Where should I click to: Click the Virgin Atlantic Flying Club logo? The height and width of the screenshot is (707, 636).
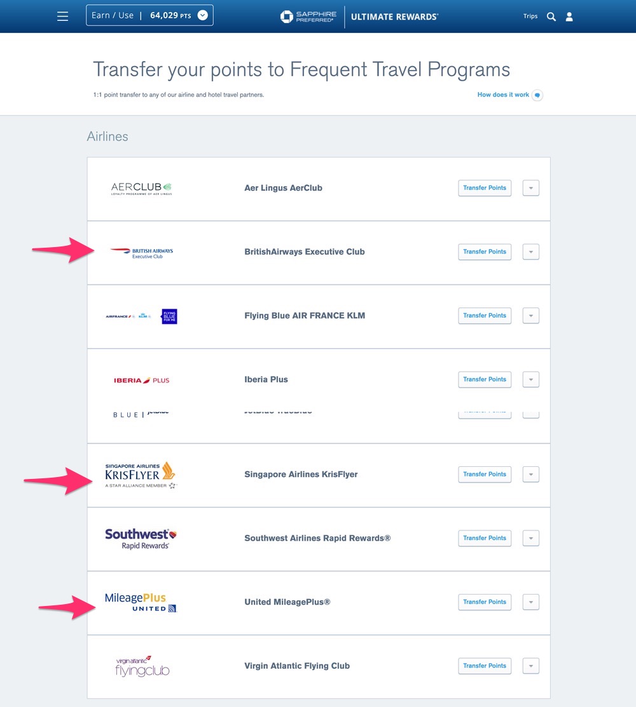point(141,666)
